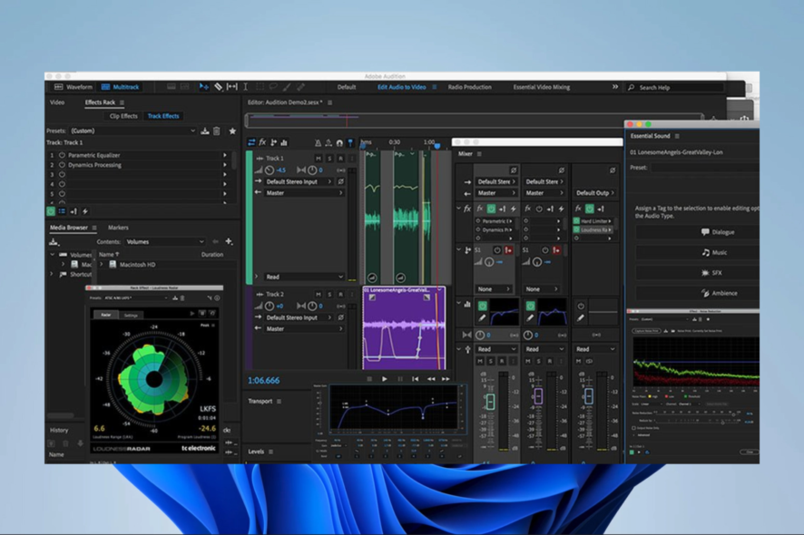Click Rewind in transport
The width and height of the screenshot is (804, 535).
pos(431,379)
